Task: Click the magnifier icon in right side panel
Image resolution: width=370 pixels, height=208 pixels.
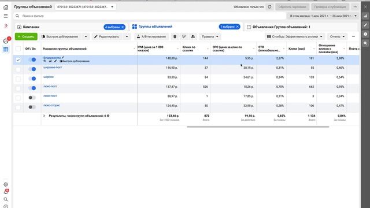Action: pos(365,43)
